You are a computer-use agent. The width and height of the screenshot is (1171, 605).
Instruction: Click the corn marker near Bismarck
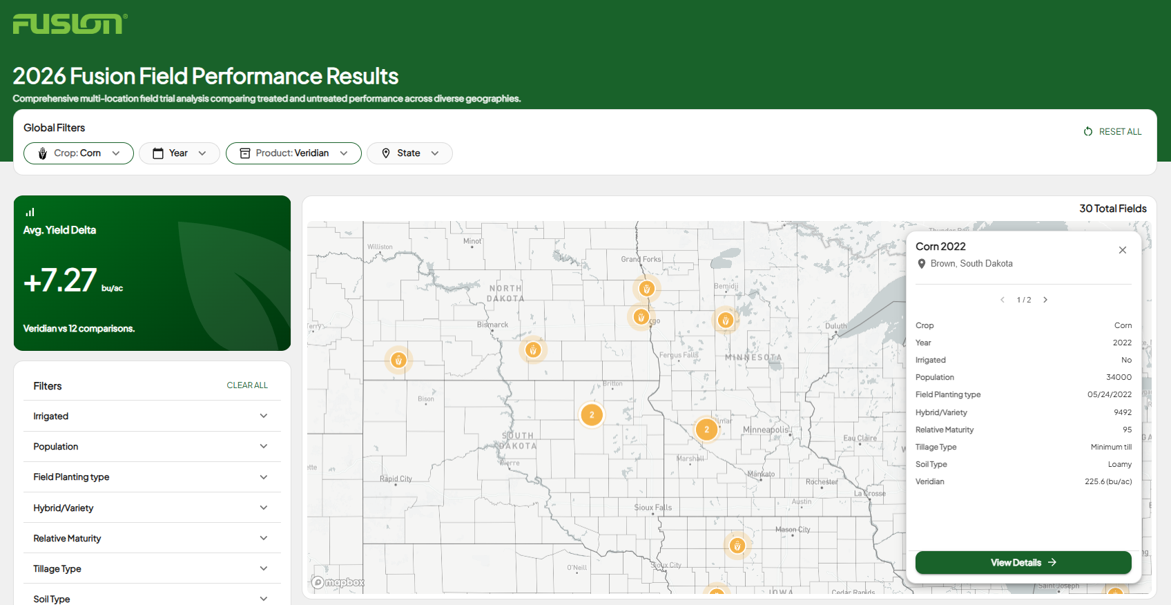(532, 350)
